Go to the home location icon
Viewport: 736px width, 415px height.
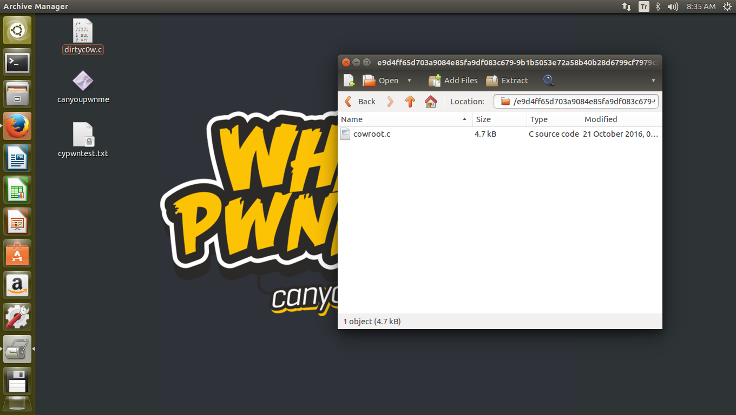click(431, 102)
